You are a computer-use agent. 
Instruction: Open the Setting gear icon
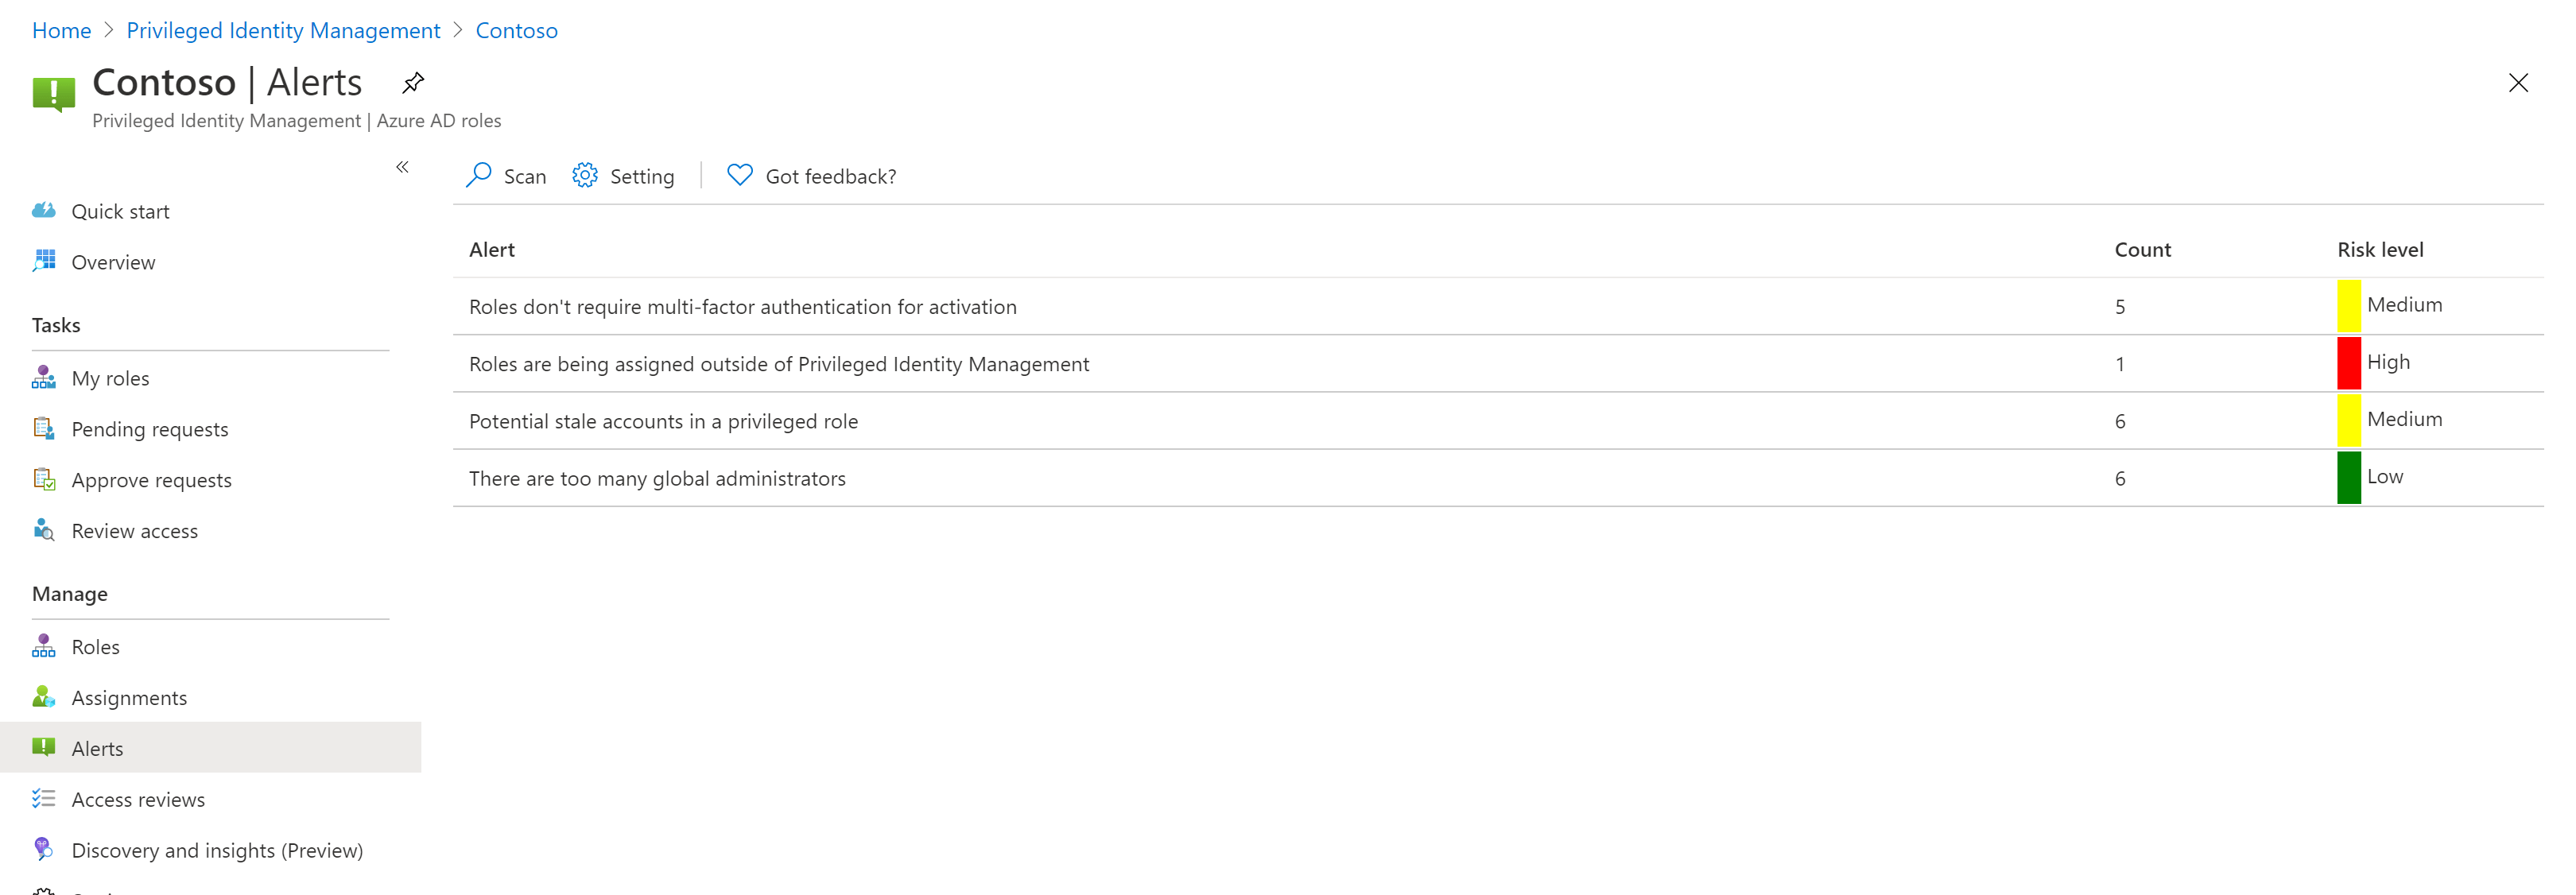[x=585, y=176]
